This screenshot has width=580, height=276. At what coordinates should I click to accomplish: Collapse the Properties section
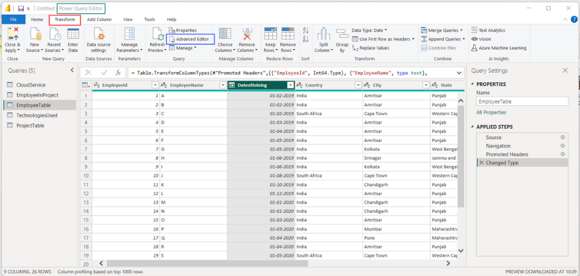(473, 84)
